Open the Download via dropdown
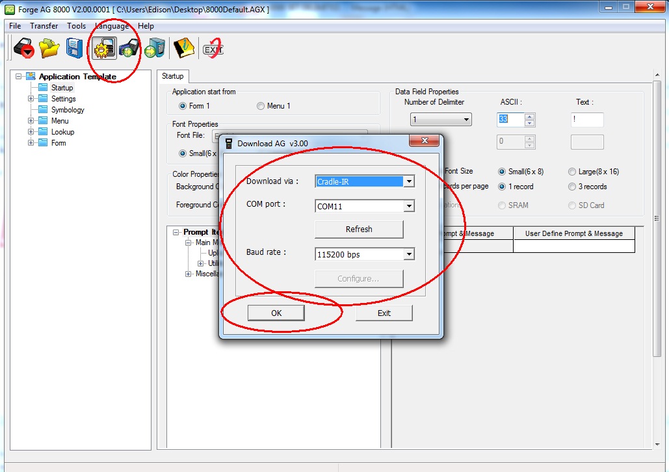669x472 pixels. pyautogui.click(x=408, y=182)
